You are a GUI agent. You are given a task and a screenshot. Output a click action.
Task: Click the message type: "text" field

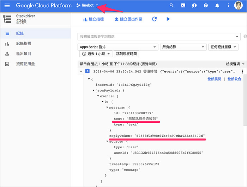pos(126,124)
